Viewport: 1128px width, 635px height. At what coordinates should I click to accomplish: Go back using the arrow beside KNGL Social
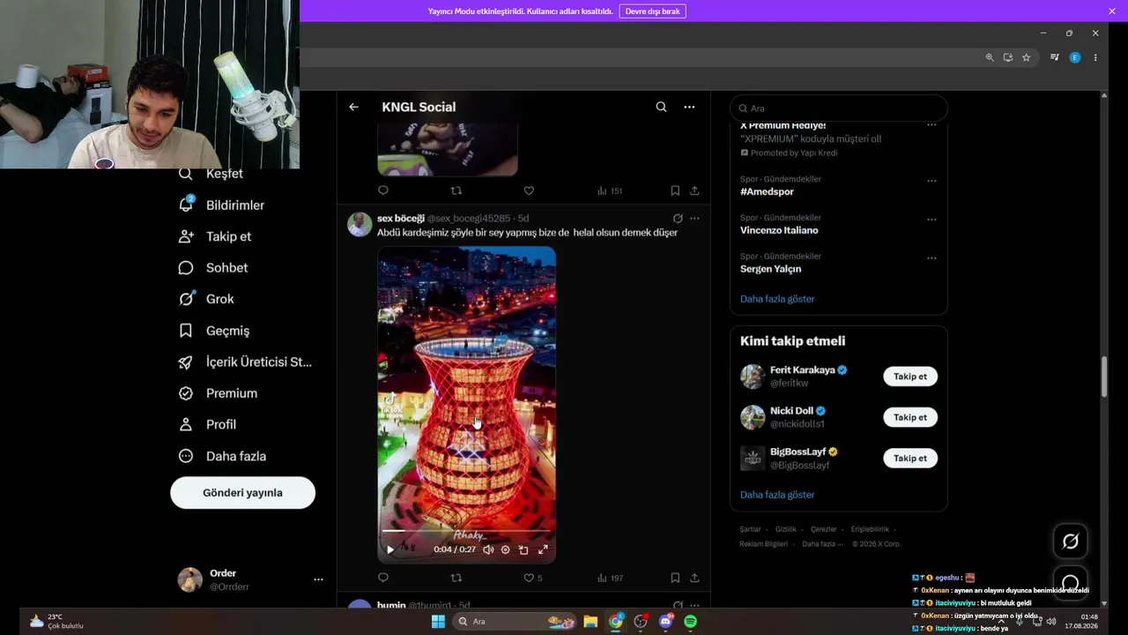353,107
